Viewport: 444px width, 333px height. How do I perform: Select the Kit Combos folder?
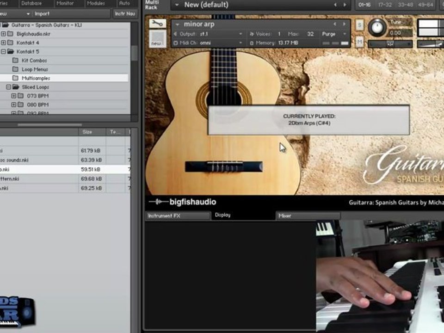point(34,61)
